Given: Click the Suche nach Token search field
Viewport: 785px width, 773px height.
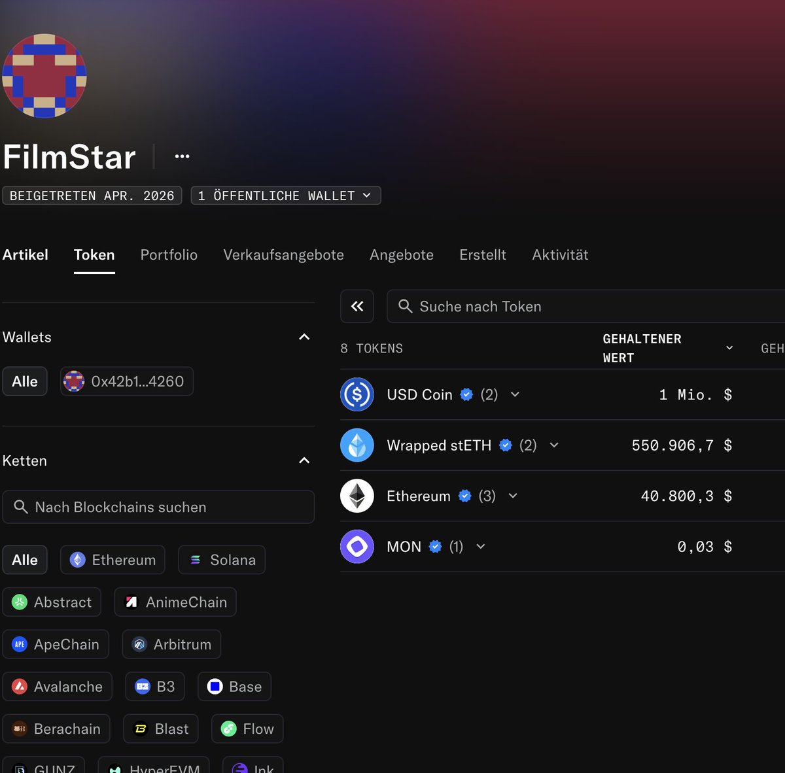Looking at the screenshot, I should (585, 306).
